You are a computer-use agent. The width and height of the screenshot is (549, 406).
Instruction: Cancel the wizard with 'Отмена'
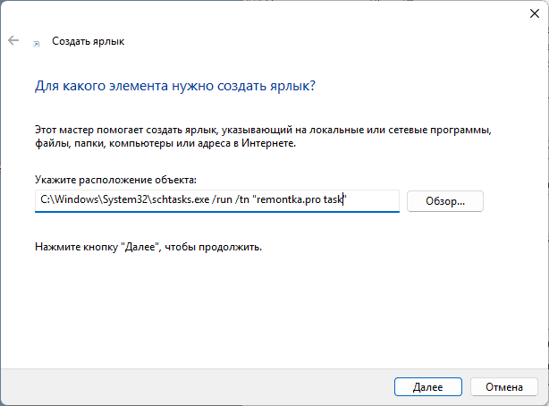tap(504, 387)
